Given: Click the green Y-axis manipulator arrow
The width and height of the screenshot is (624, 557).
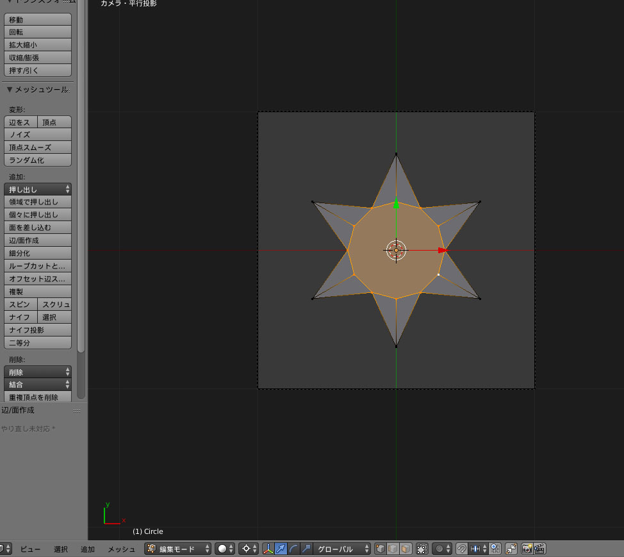Looking at the screenshot, I should coord(396,203).
